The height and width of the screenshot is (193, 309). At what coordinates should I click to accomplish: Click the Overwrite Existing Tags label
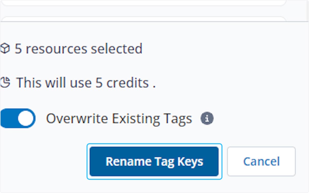point(119,119)
